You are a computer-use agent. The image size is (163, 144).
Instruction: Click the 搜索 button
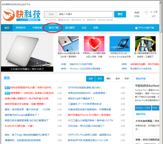[x=120, y=14]
